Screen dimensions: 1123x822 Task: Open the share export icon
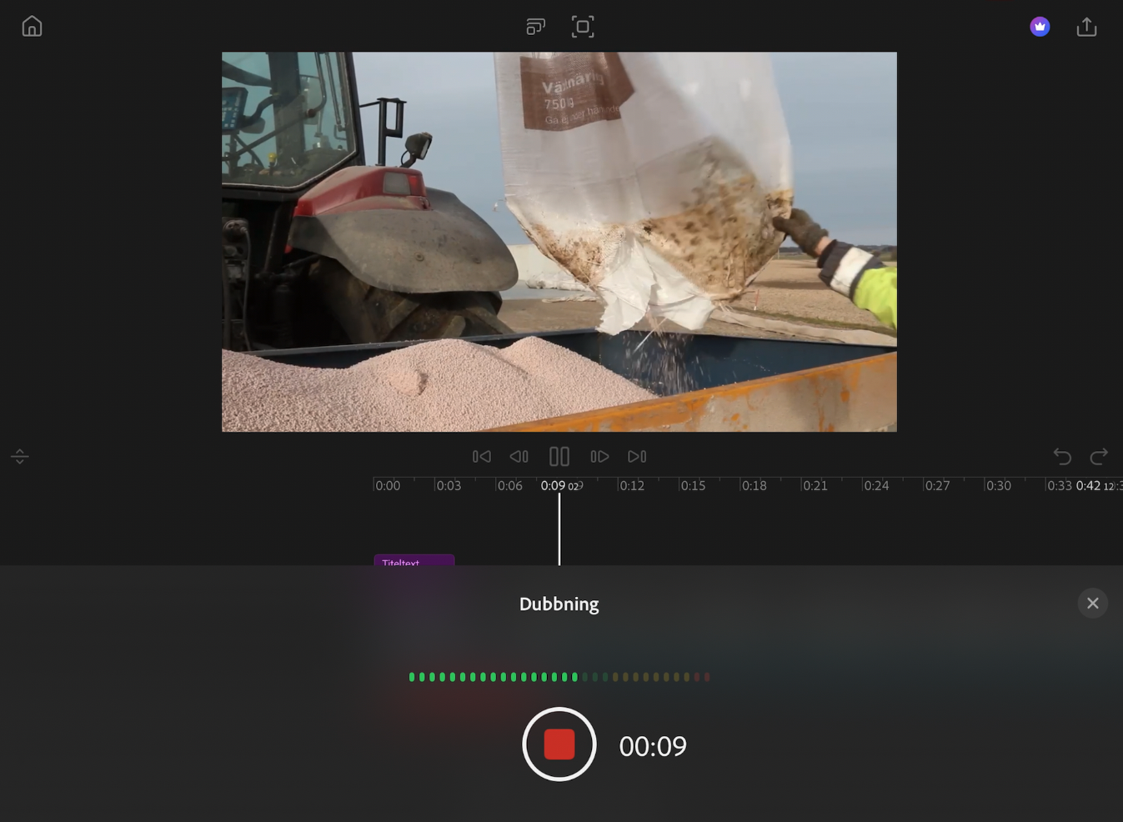(1086, 27)
